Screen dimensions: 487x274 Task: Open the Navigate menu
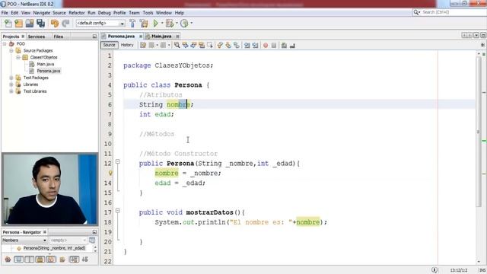42,13
